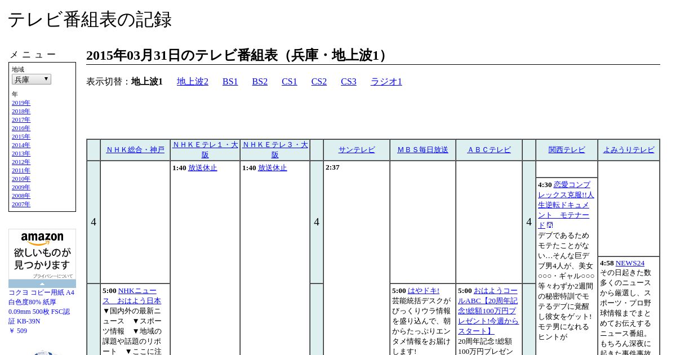The width and height of the screenshot is (676, 355).
Task: Select 2009年 in the sidebar
Action: click(x=21, y=188)
